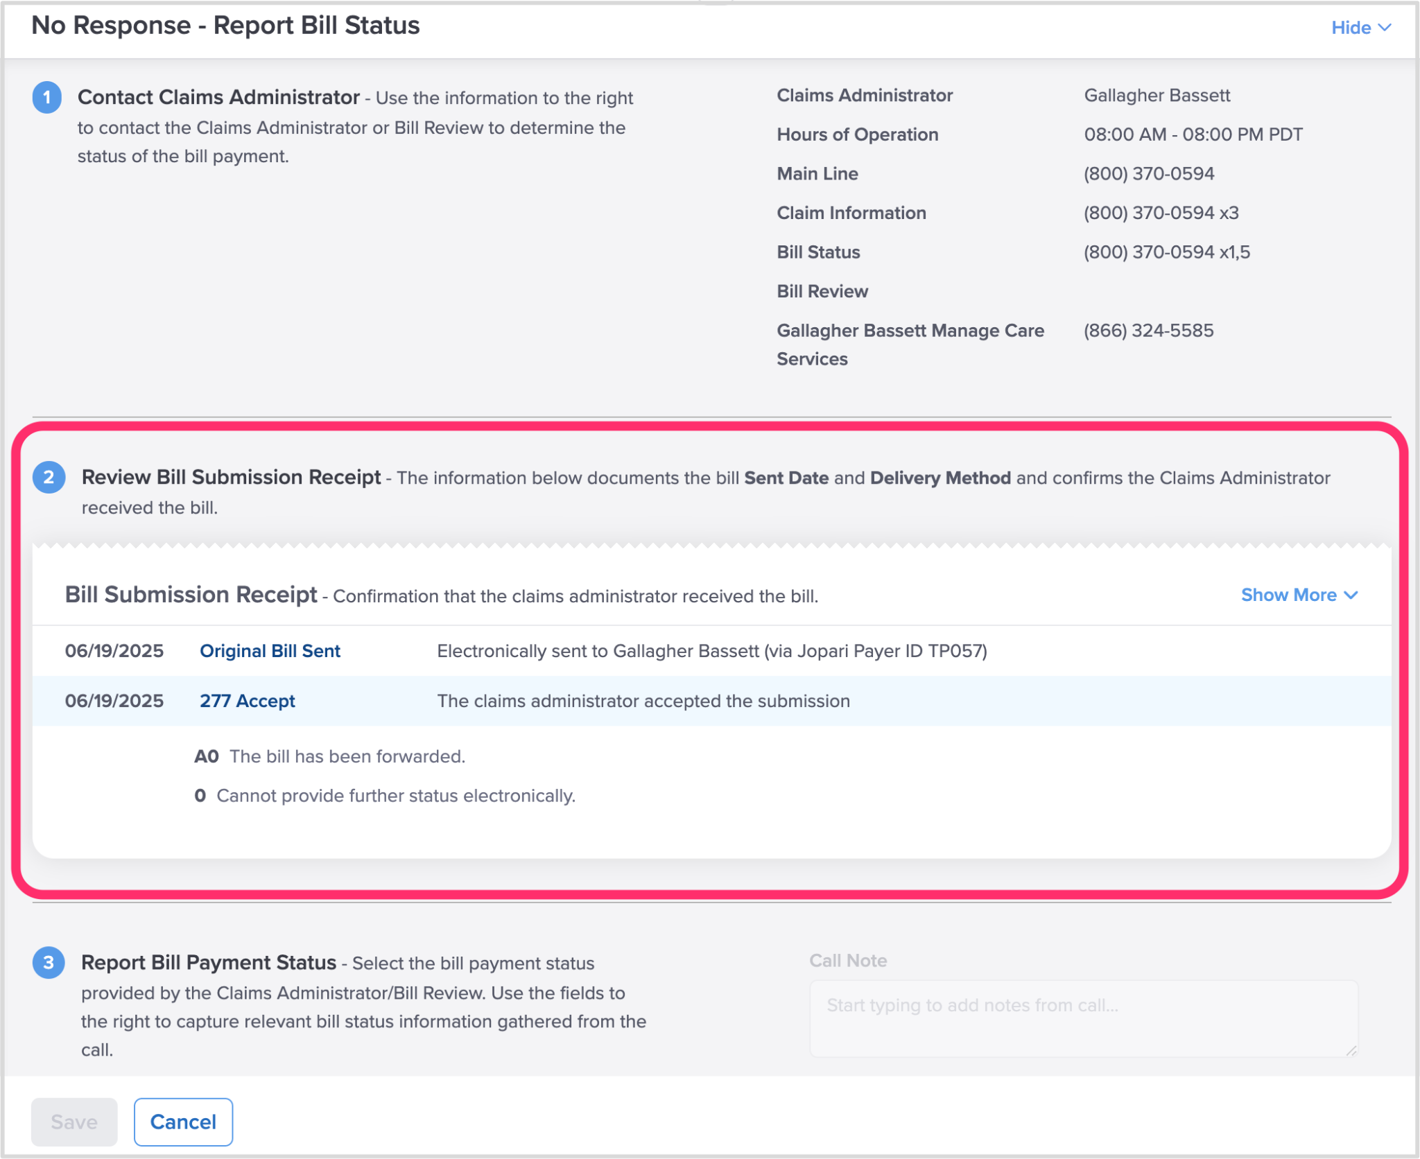Click the Main Line phone number
This screenshot has width=1420, height=1159.
tap(1148, 173)
